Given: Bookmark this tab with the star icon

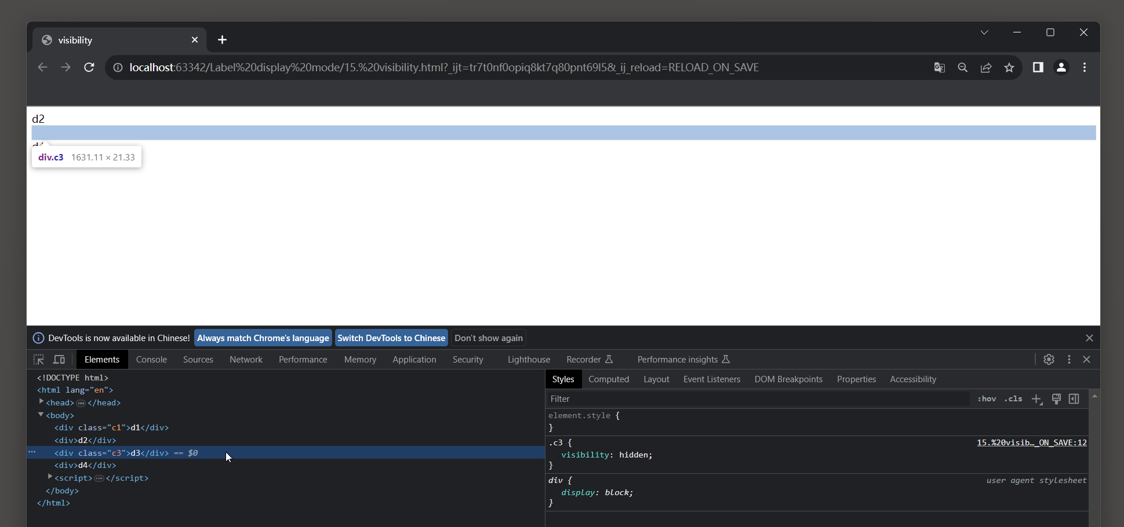Looking at the screenshot, I should click(x=1009, y=68).
